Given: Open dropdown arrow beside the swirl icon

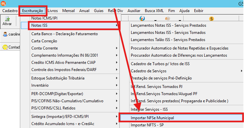Looking at the screenshot, I should (155, 20).
